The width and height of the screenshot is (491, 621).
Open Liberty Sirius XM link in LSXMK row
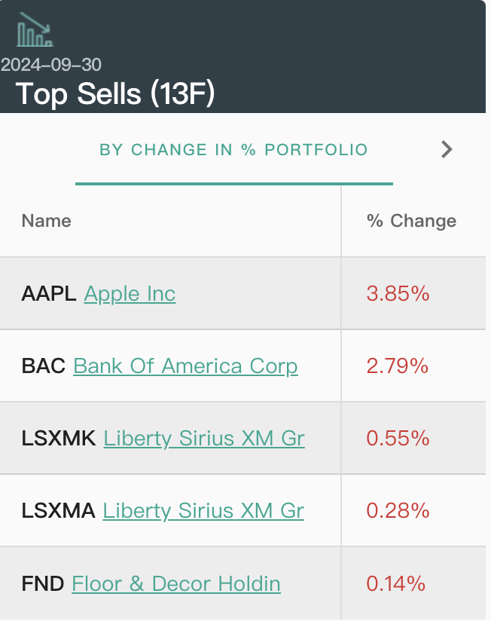204,439
